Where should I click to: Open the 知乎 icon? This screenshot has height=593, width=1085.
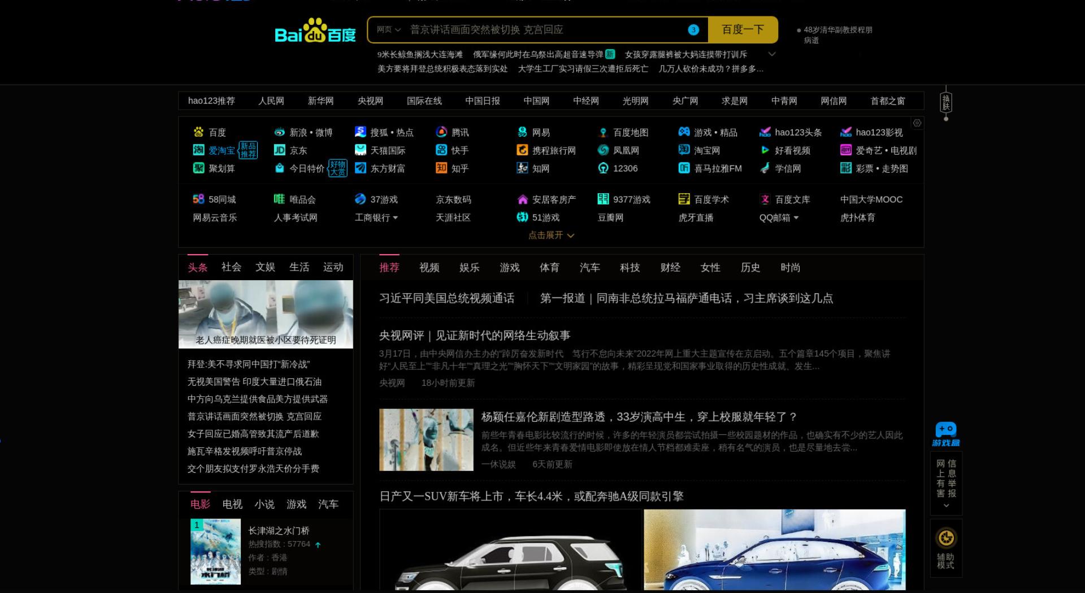441,168
